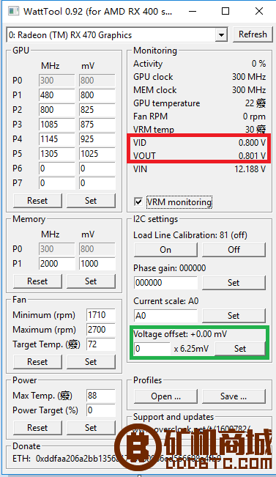276x477 pixels.
Task: Click the Voltage offset multiplier field
Action: (152, 349)
